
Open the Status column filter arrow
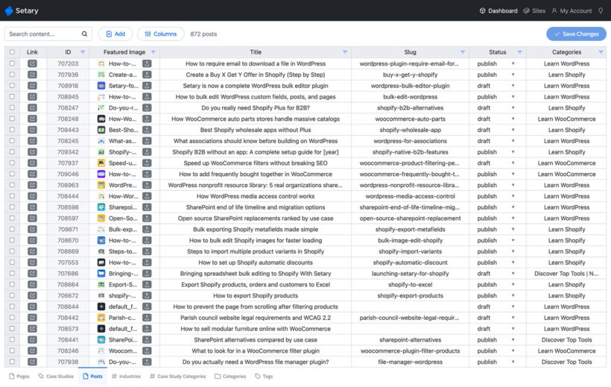click(x=519, y=52)
